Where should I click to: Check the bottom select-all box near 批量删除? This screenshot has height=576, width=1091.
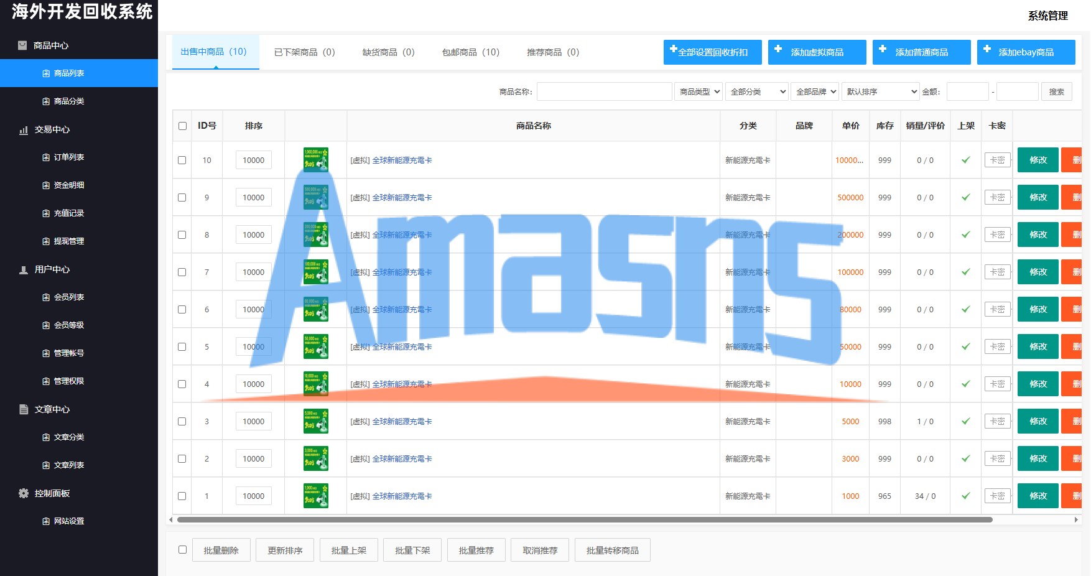182,549
